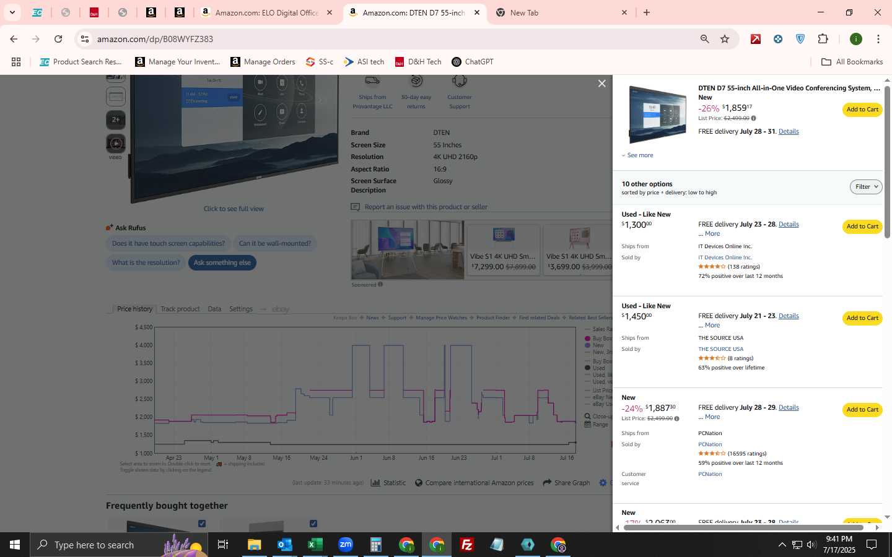892x557 pixels.
Task: Open Details for July 23 - 28 delivery
Action: pos(789,224)
